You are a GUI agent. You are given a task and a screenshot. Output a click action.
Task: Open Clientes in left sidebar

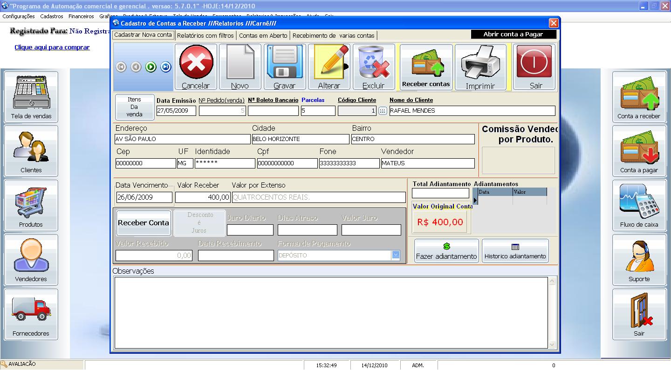(x=31, y=151)
